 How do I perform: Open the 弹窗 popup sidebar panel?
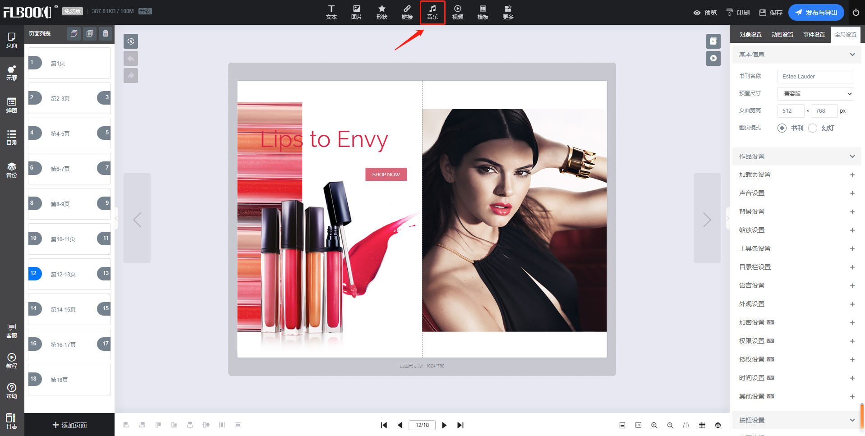point(12,105)
